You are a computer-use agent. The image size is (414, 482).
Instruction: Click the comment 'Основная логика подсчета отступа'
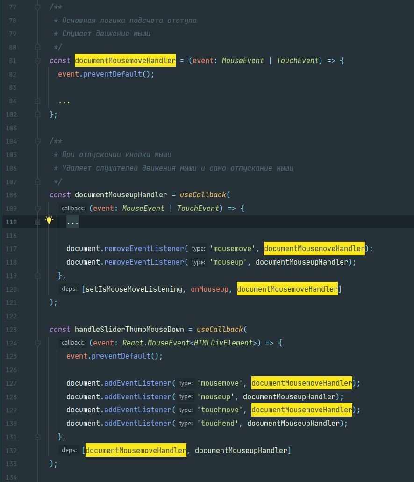(x=129, y=20)
